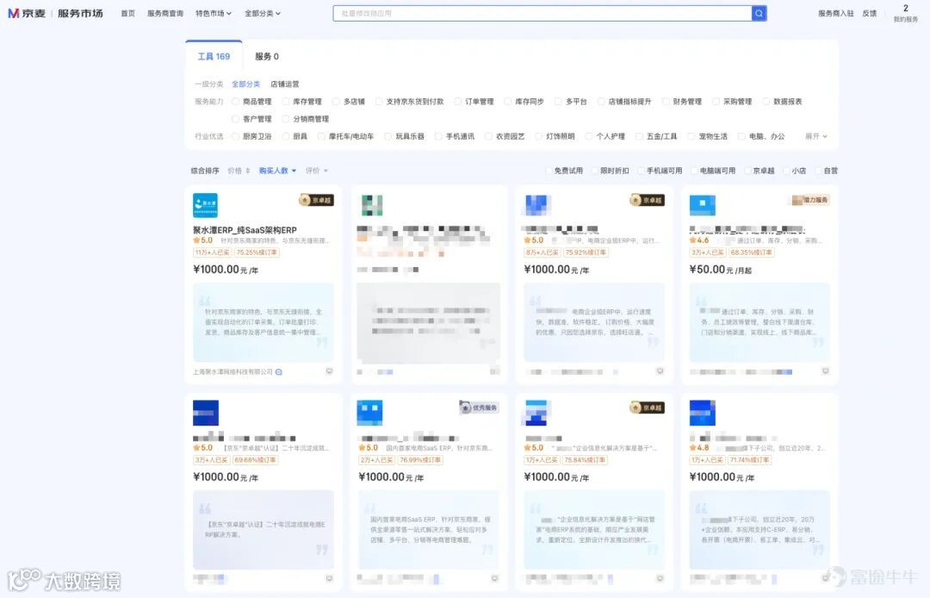The height and width of the screenshot is (598, 930).
Task: Click the 服务商入驻 link
Action: tap(834, 13)
